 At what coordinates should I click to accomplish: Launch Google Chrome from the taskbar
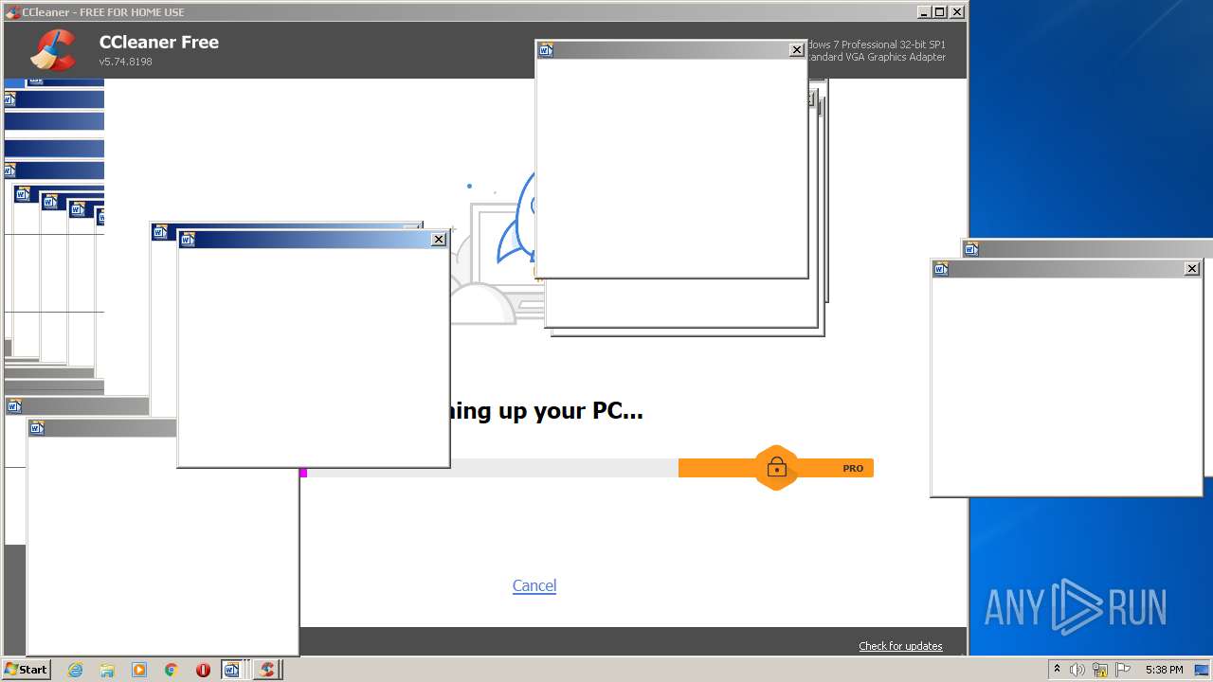[x=172, y=670]
